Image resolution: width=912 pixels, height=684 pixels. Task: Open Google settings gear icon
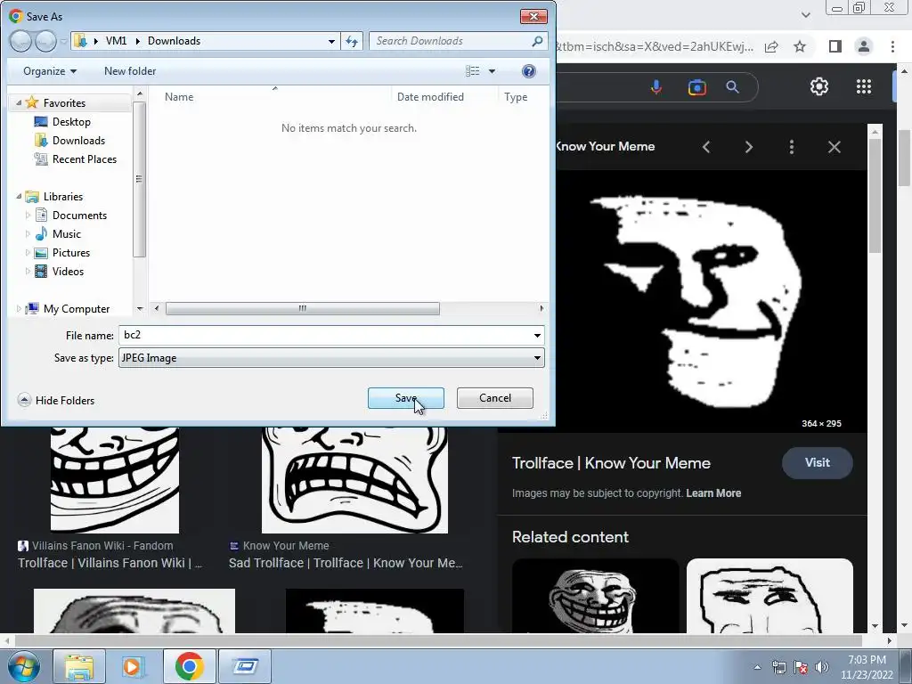point(819,86)
